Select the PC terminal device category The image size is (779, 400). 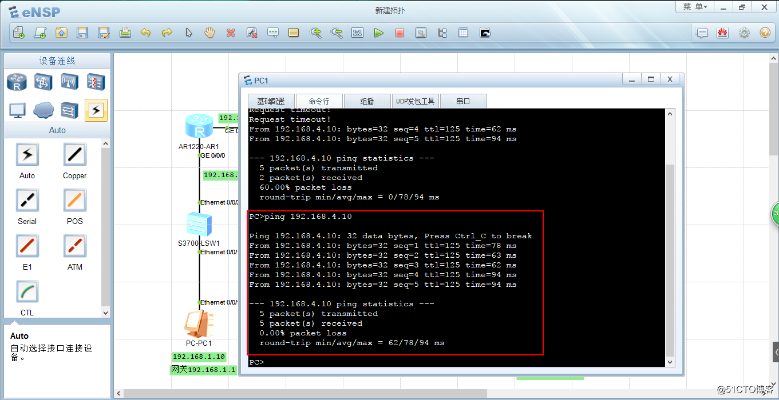click(x=17, y=110)
